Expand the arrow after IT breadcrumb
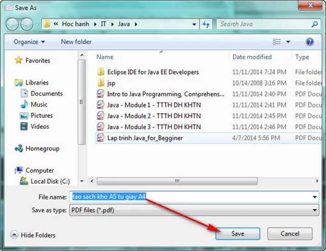This screenshot has width=326, height=251. pos(113,24)
